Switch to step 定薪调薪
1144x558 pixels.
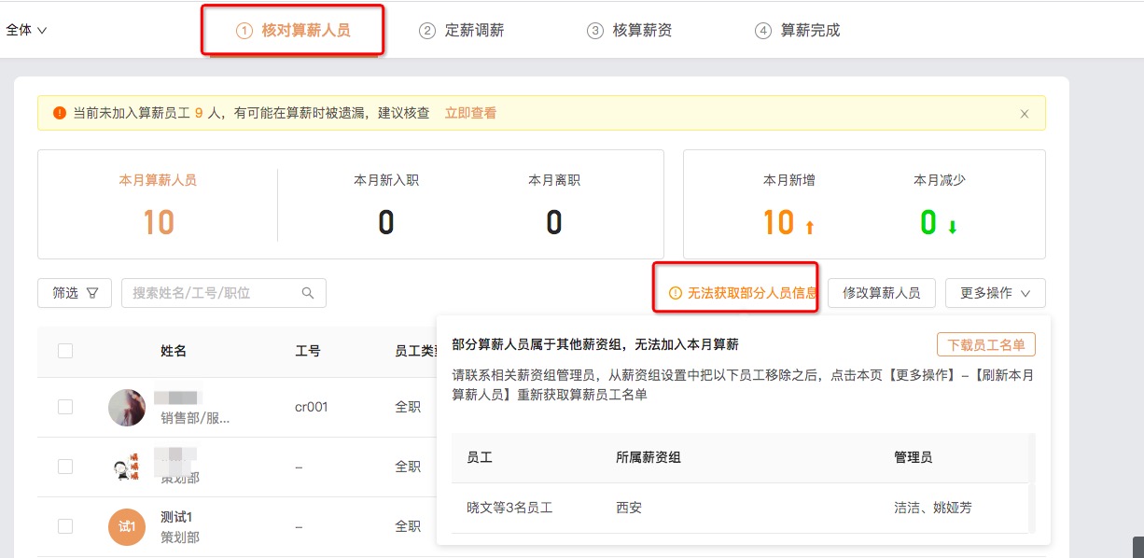[462, 30]
